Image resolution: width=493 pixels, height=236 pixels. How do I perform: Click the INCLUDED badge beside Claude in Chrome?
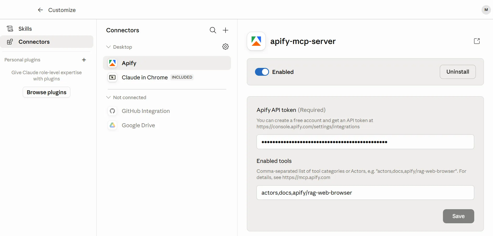182,77
